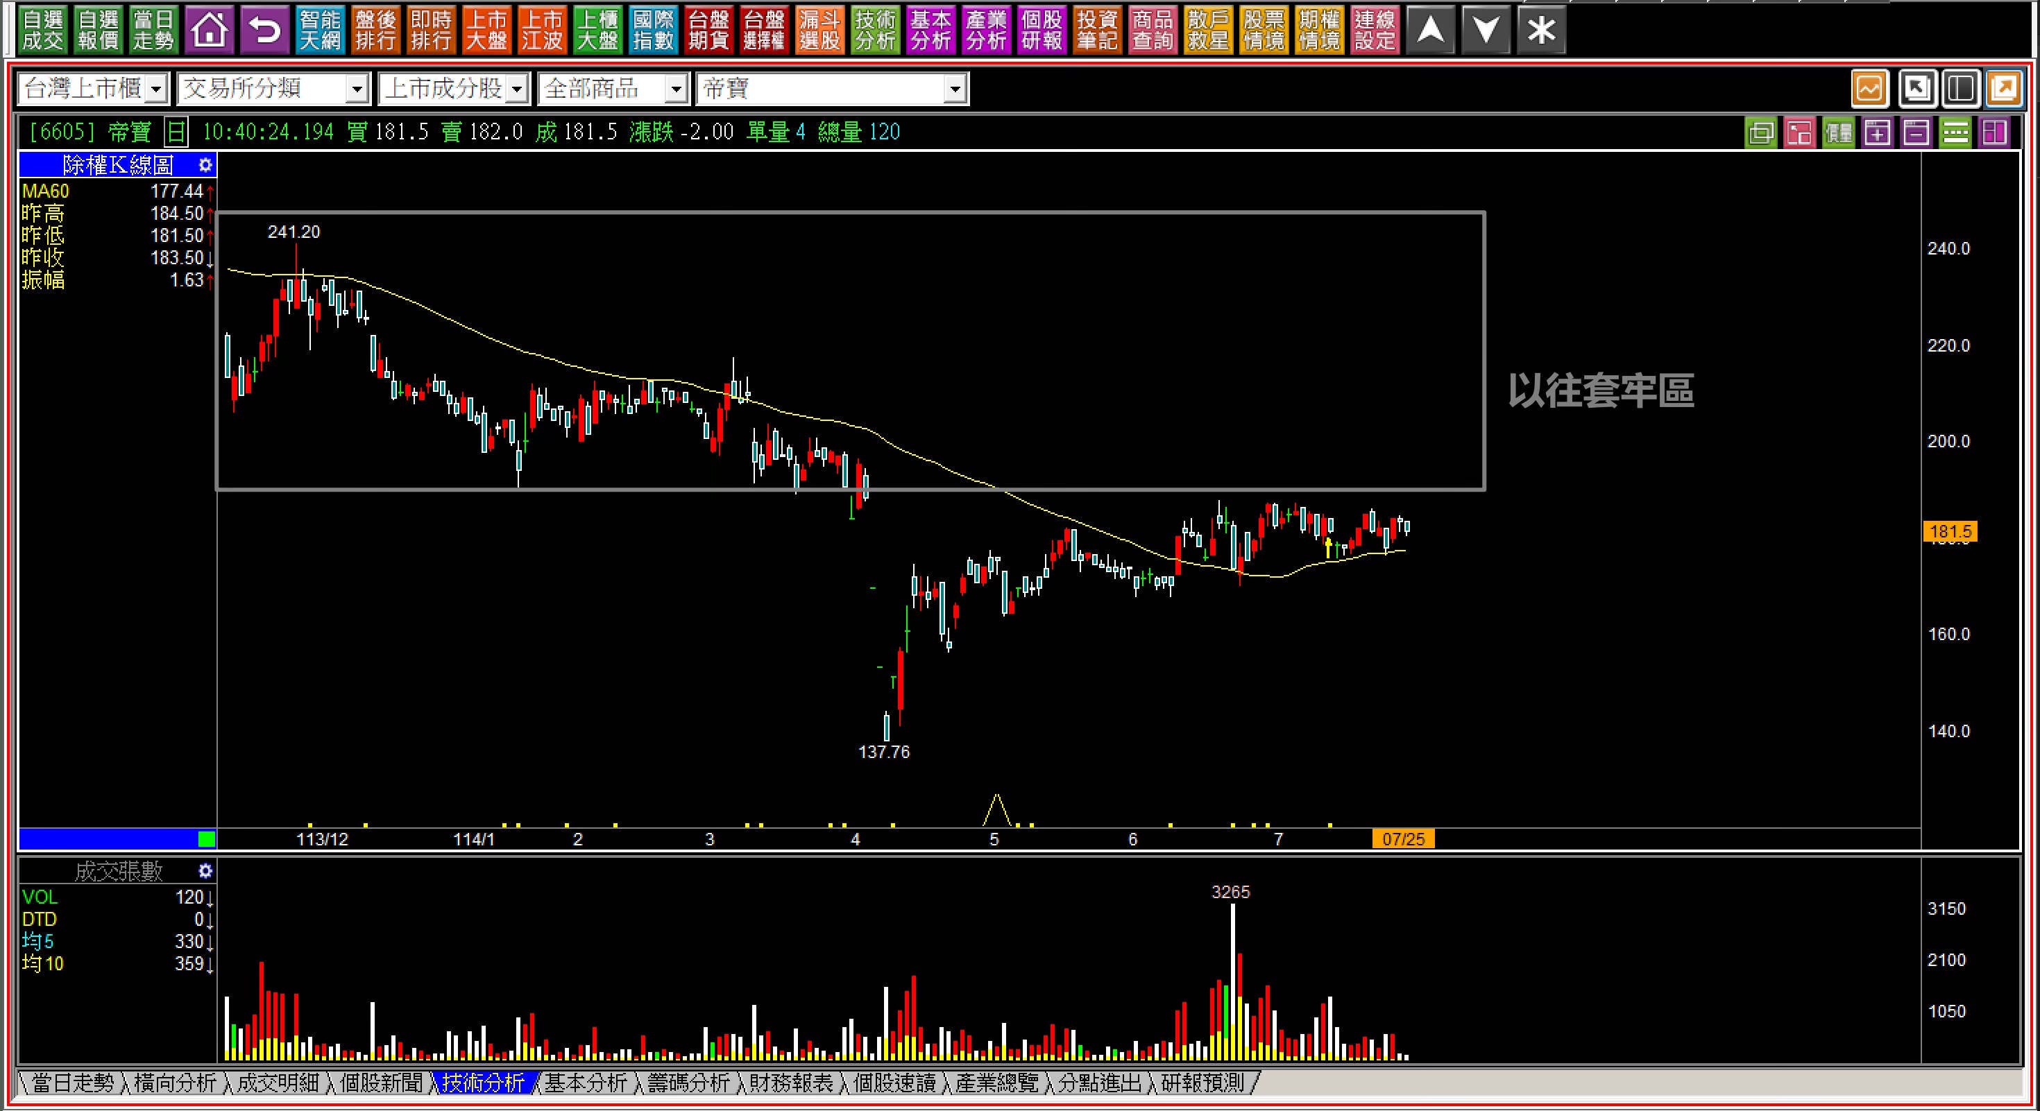2040x1111 pixels.
Task: Expand the 台灣上市櫃 market dropdown
Action: point(157,89)
